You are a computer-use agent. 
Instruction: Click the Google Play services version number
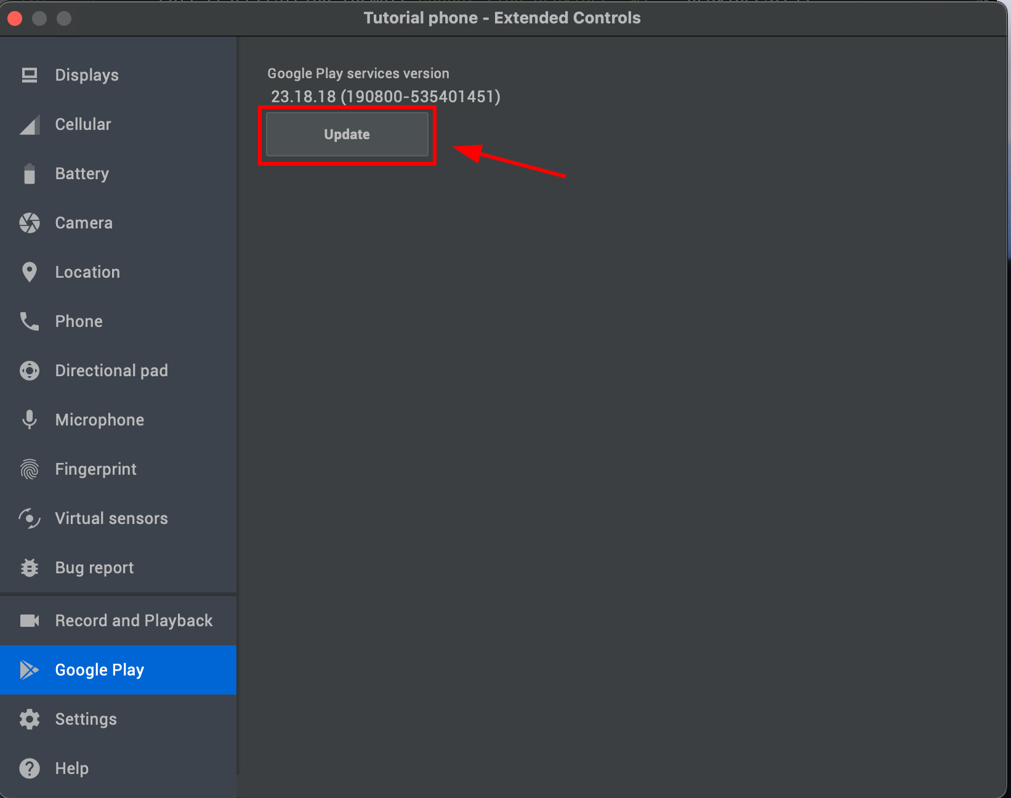click(x=385, y=97)
